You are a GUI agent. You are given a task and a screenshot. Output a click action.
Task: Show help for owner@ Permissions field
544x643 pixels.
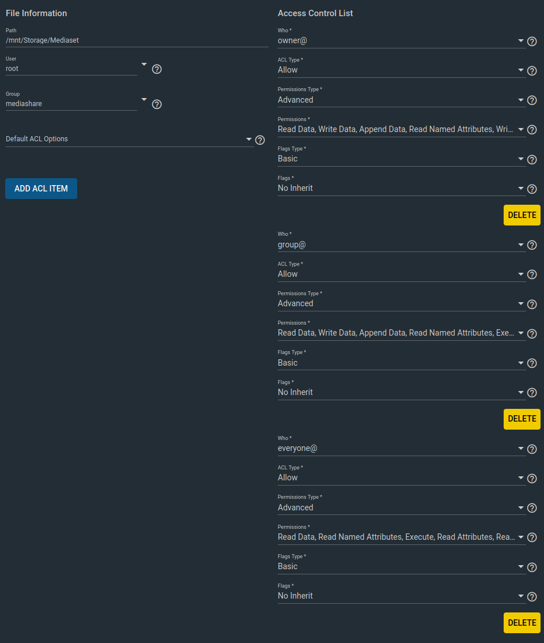pyautogui.click(x=532, y=130)
